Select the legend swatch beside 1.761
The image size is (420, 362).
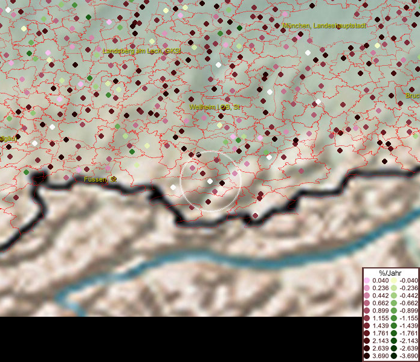click(x=367, y=333)
